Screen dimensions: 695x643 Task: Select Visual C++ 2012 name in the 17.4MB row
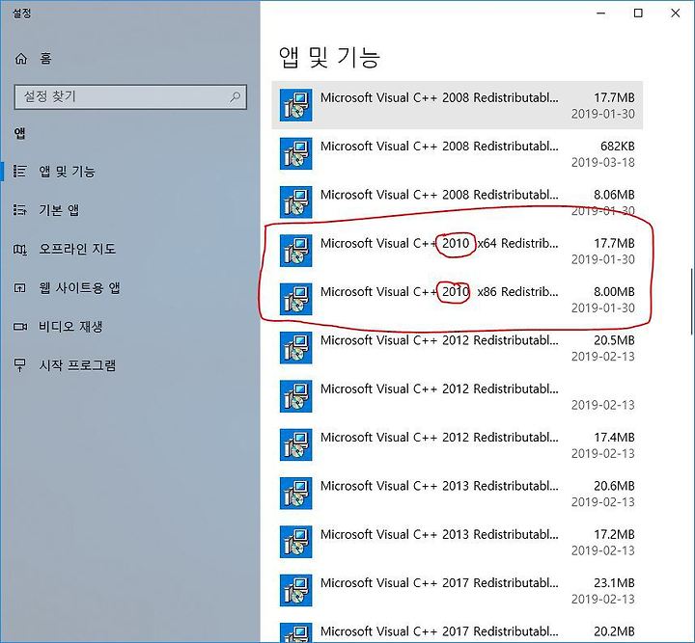coord(439,438)
